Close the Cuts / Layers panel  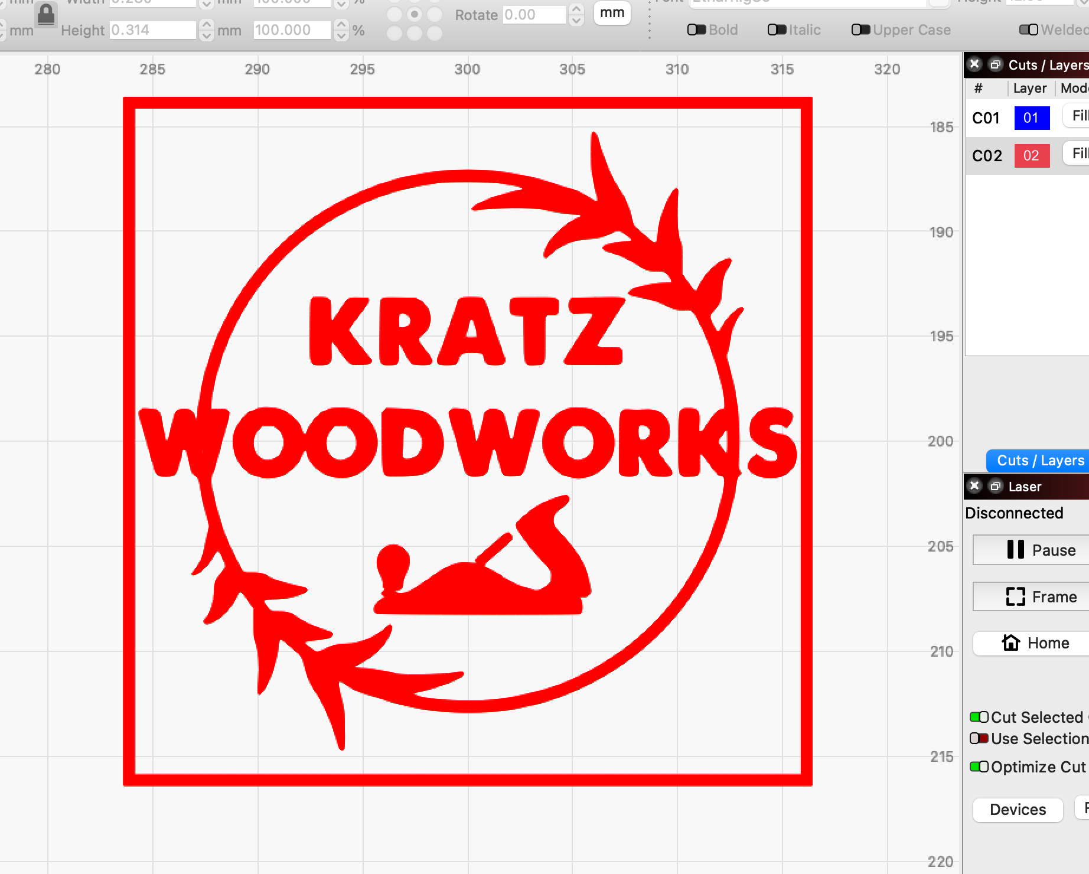click(975, 64)
